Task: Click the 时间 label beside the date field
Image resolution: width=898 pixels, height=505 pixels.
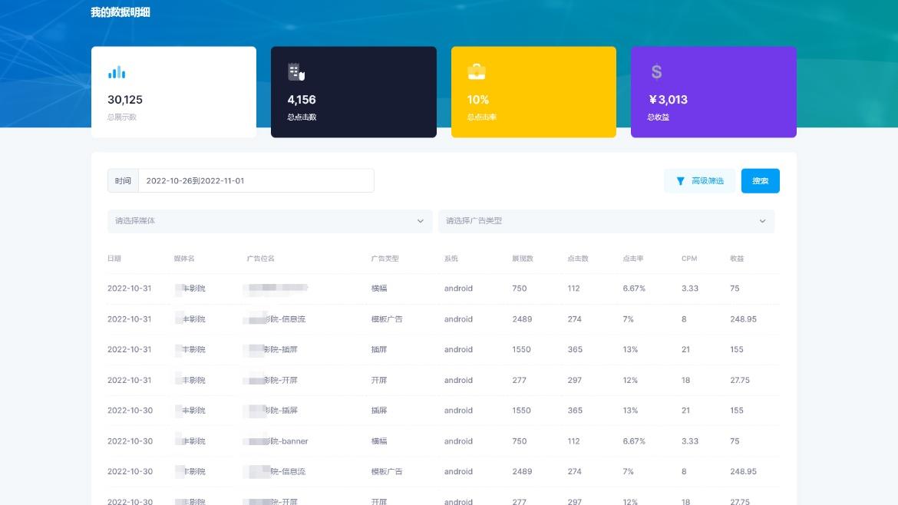Action: coord(123,180)
